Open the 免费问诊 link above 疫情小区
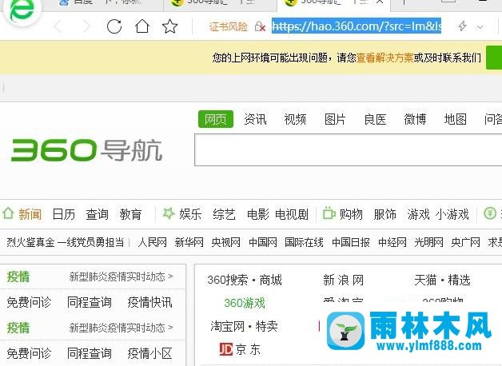This screenshot has width=502, height=366. (x=29, y=353)
